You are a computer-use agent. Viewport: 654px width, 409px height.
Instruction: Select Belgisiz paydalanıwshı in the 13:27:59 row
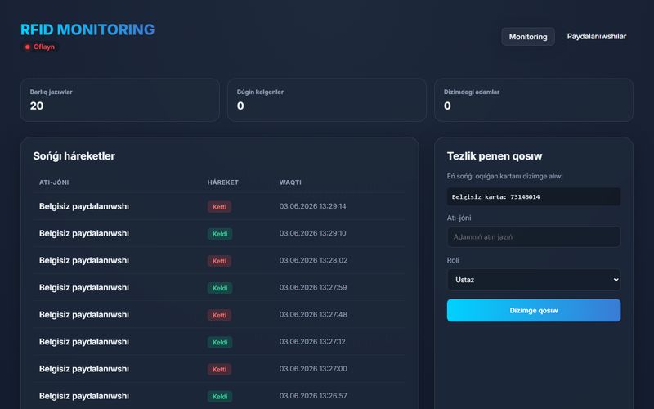(x=84, y=288)
